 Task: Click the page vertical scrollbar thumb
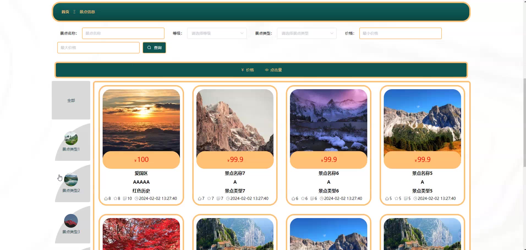pyautogui.click(x=525, y=123)
